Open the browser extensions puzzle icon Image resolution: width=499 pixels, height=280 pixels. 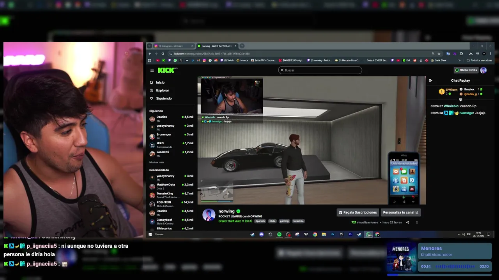click(x=461, y=54)
